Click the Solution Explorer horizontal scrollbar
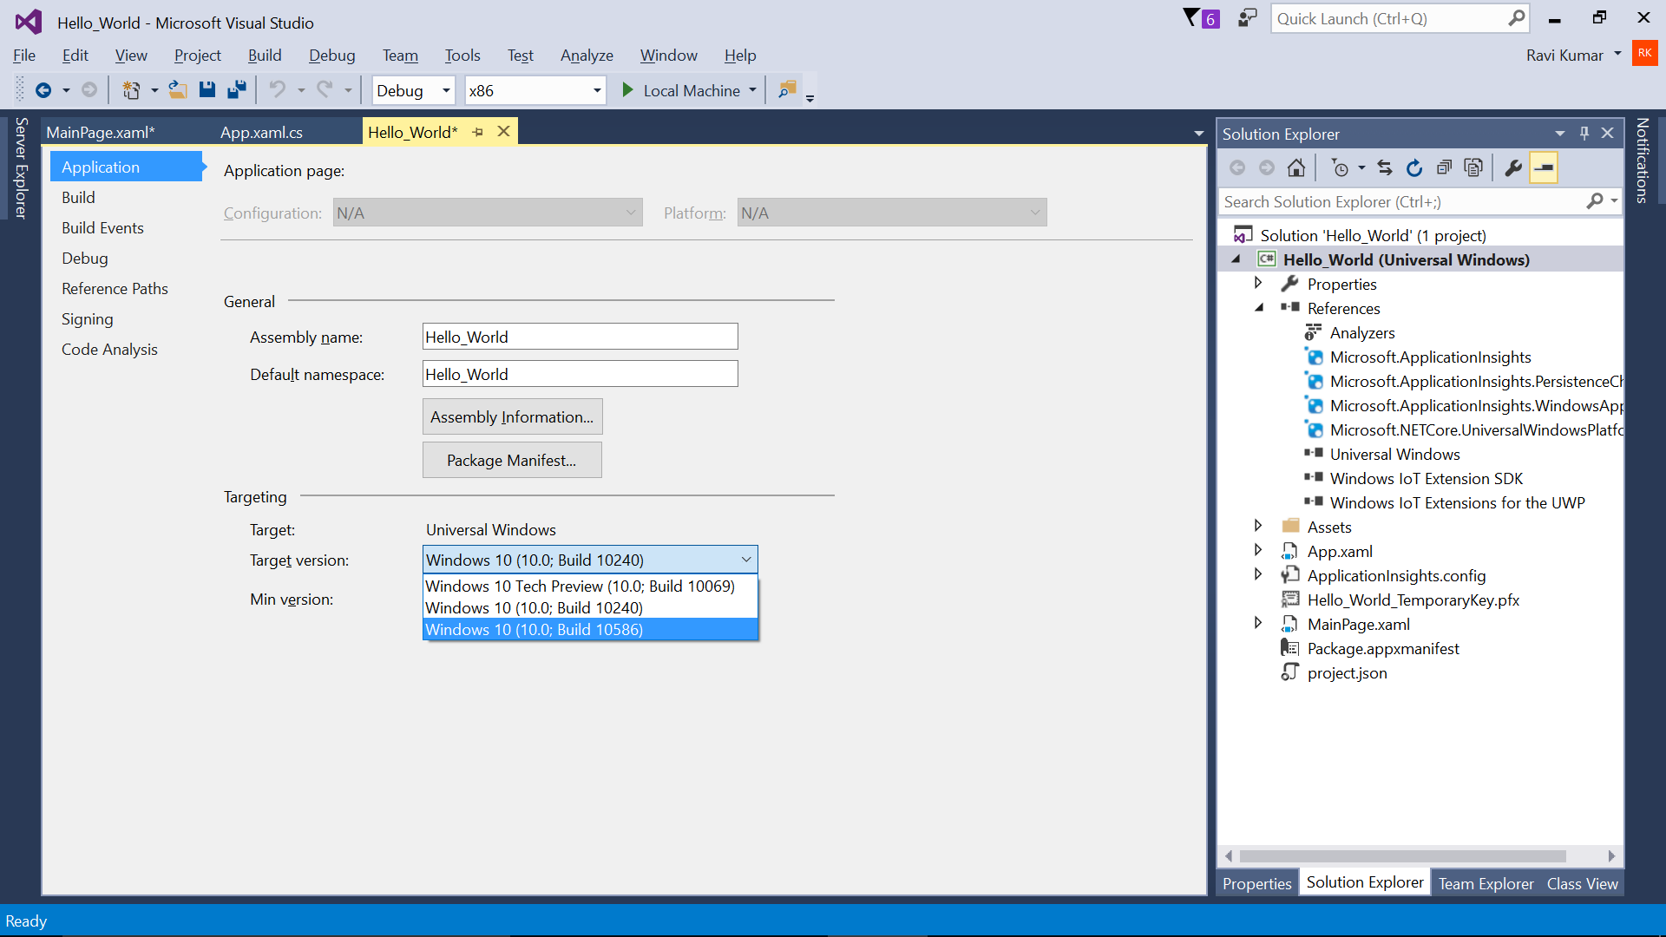This screenshot has width=1666, height=937. click(x=1402, y=856)
